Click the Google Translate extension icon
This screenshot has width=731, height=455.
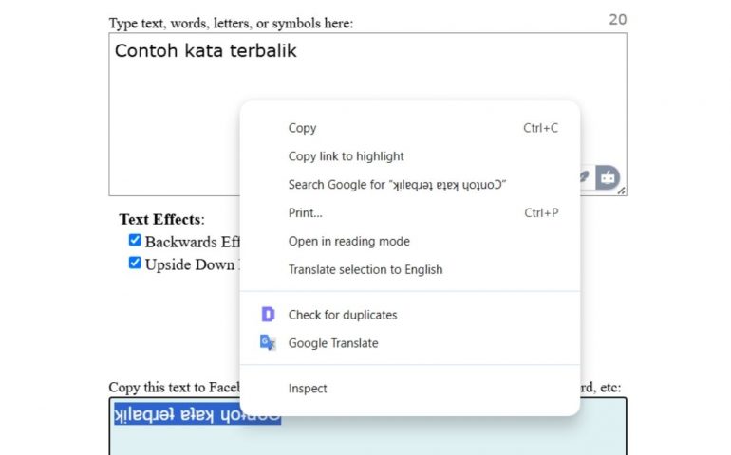pos(268,343)
